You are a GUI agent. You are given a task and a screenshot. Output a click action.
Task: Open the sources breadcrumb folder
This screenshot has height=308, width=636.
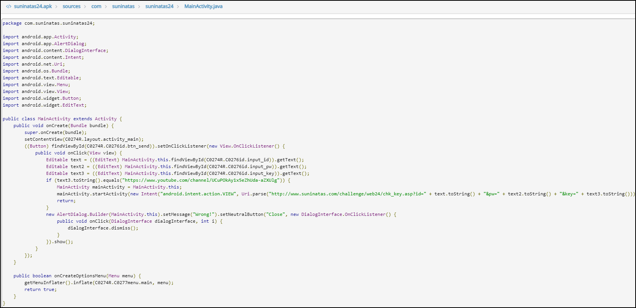pos(71,6)
